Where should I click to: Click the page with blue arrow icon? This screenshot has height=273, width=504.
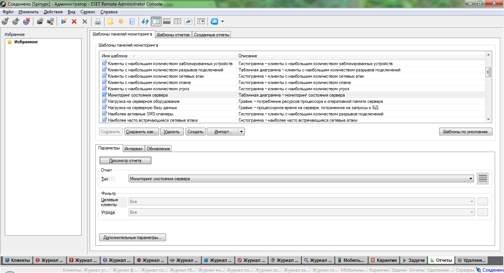[188, 21]
